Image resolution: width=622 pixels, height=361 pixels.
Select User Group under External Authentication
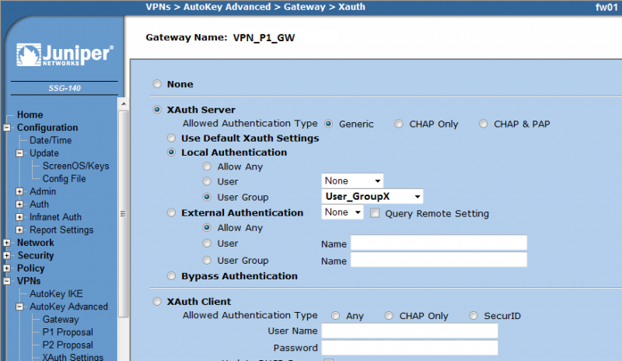click(x=207, y=260)
